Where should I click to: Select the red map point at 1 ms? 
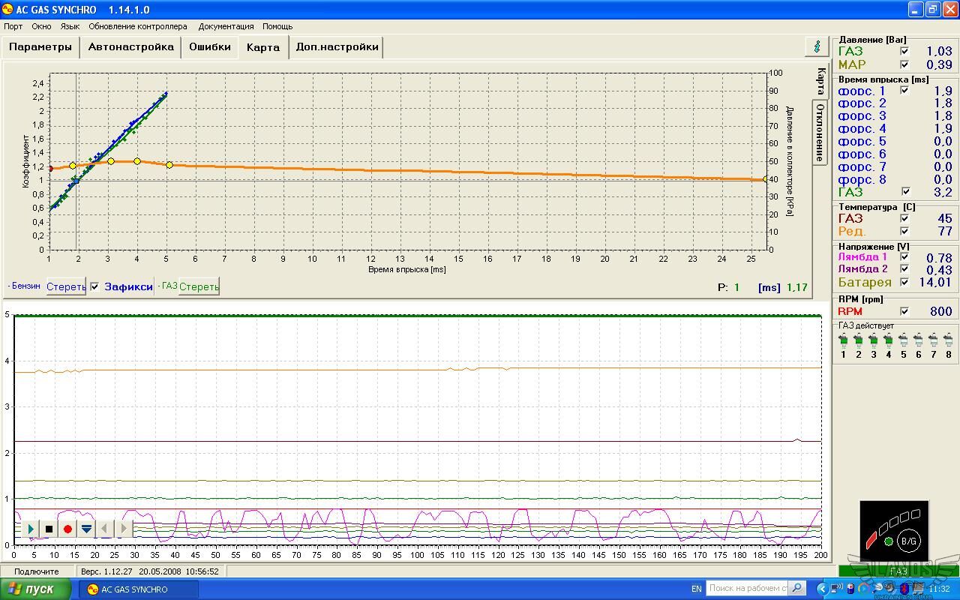pos(50,169)
